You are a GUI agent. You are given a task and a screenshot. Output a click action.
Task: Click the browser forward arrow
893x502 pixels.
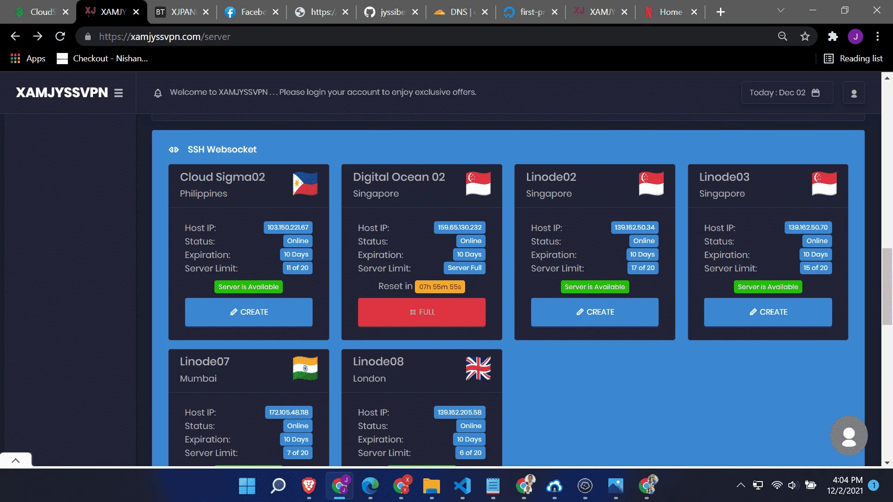coord(38,36)
